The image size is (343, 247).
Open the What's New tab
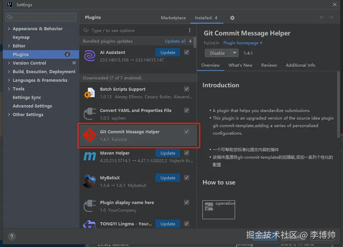pos(240,65)
